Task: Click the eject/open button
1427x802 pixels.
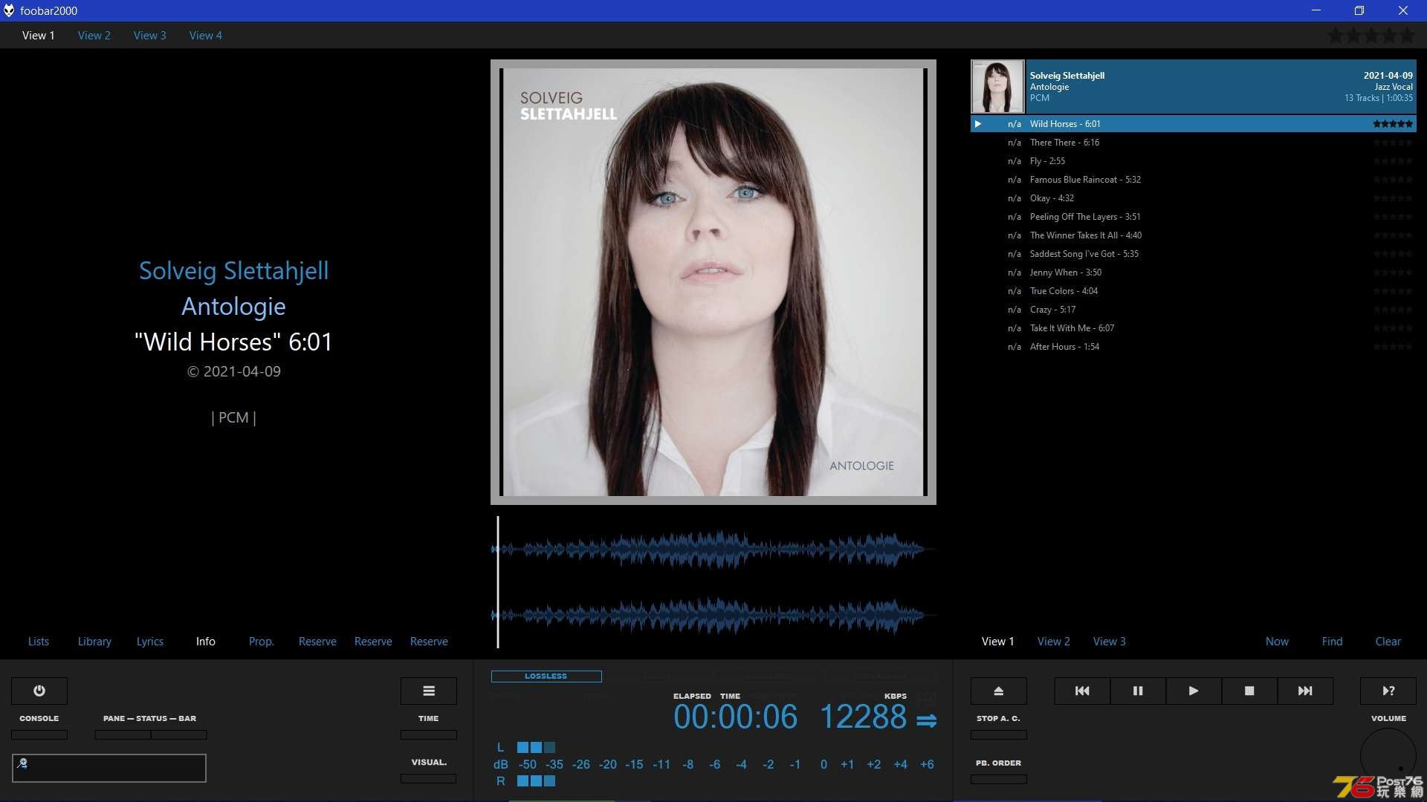Action: (999, 691)
